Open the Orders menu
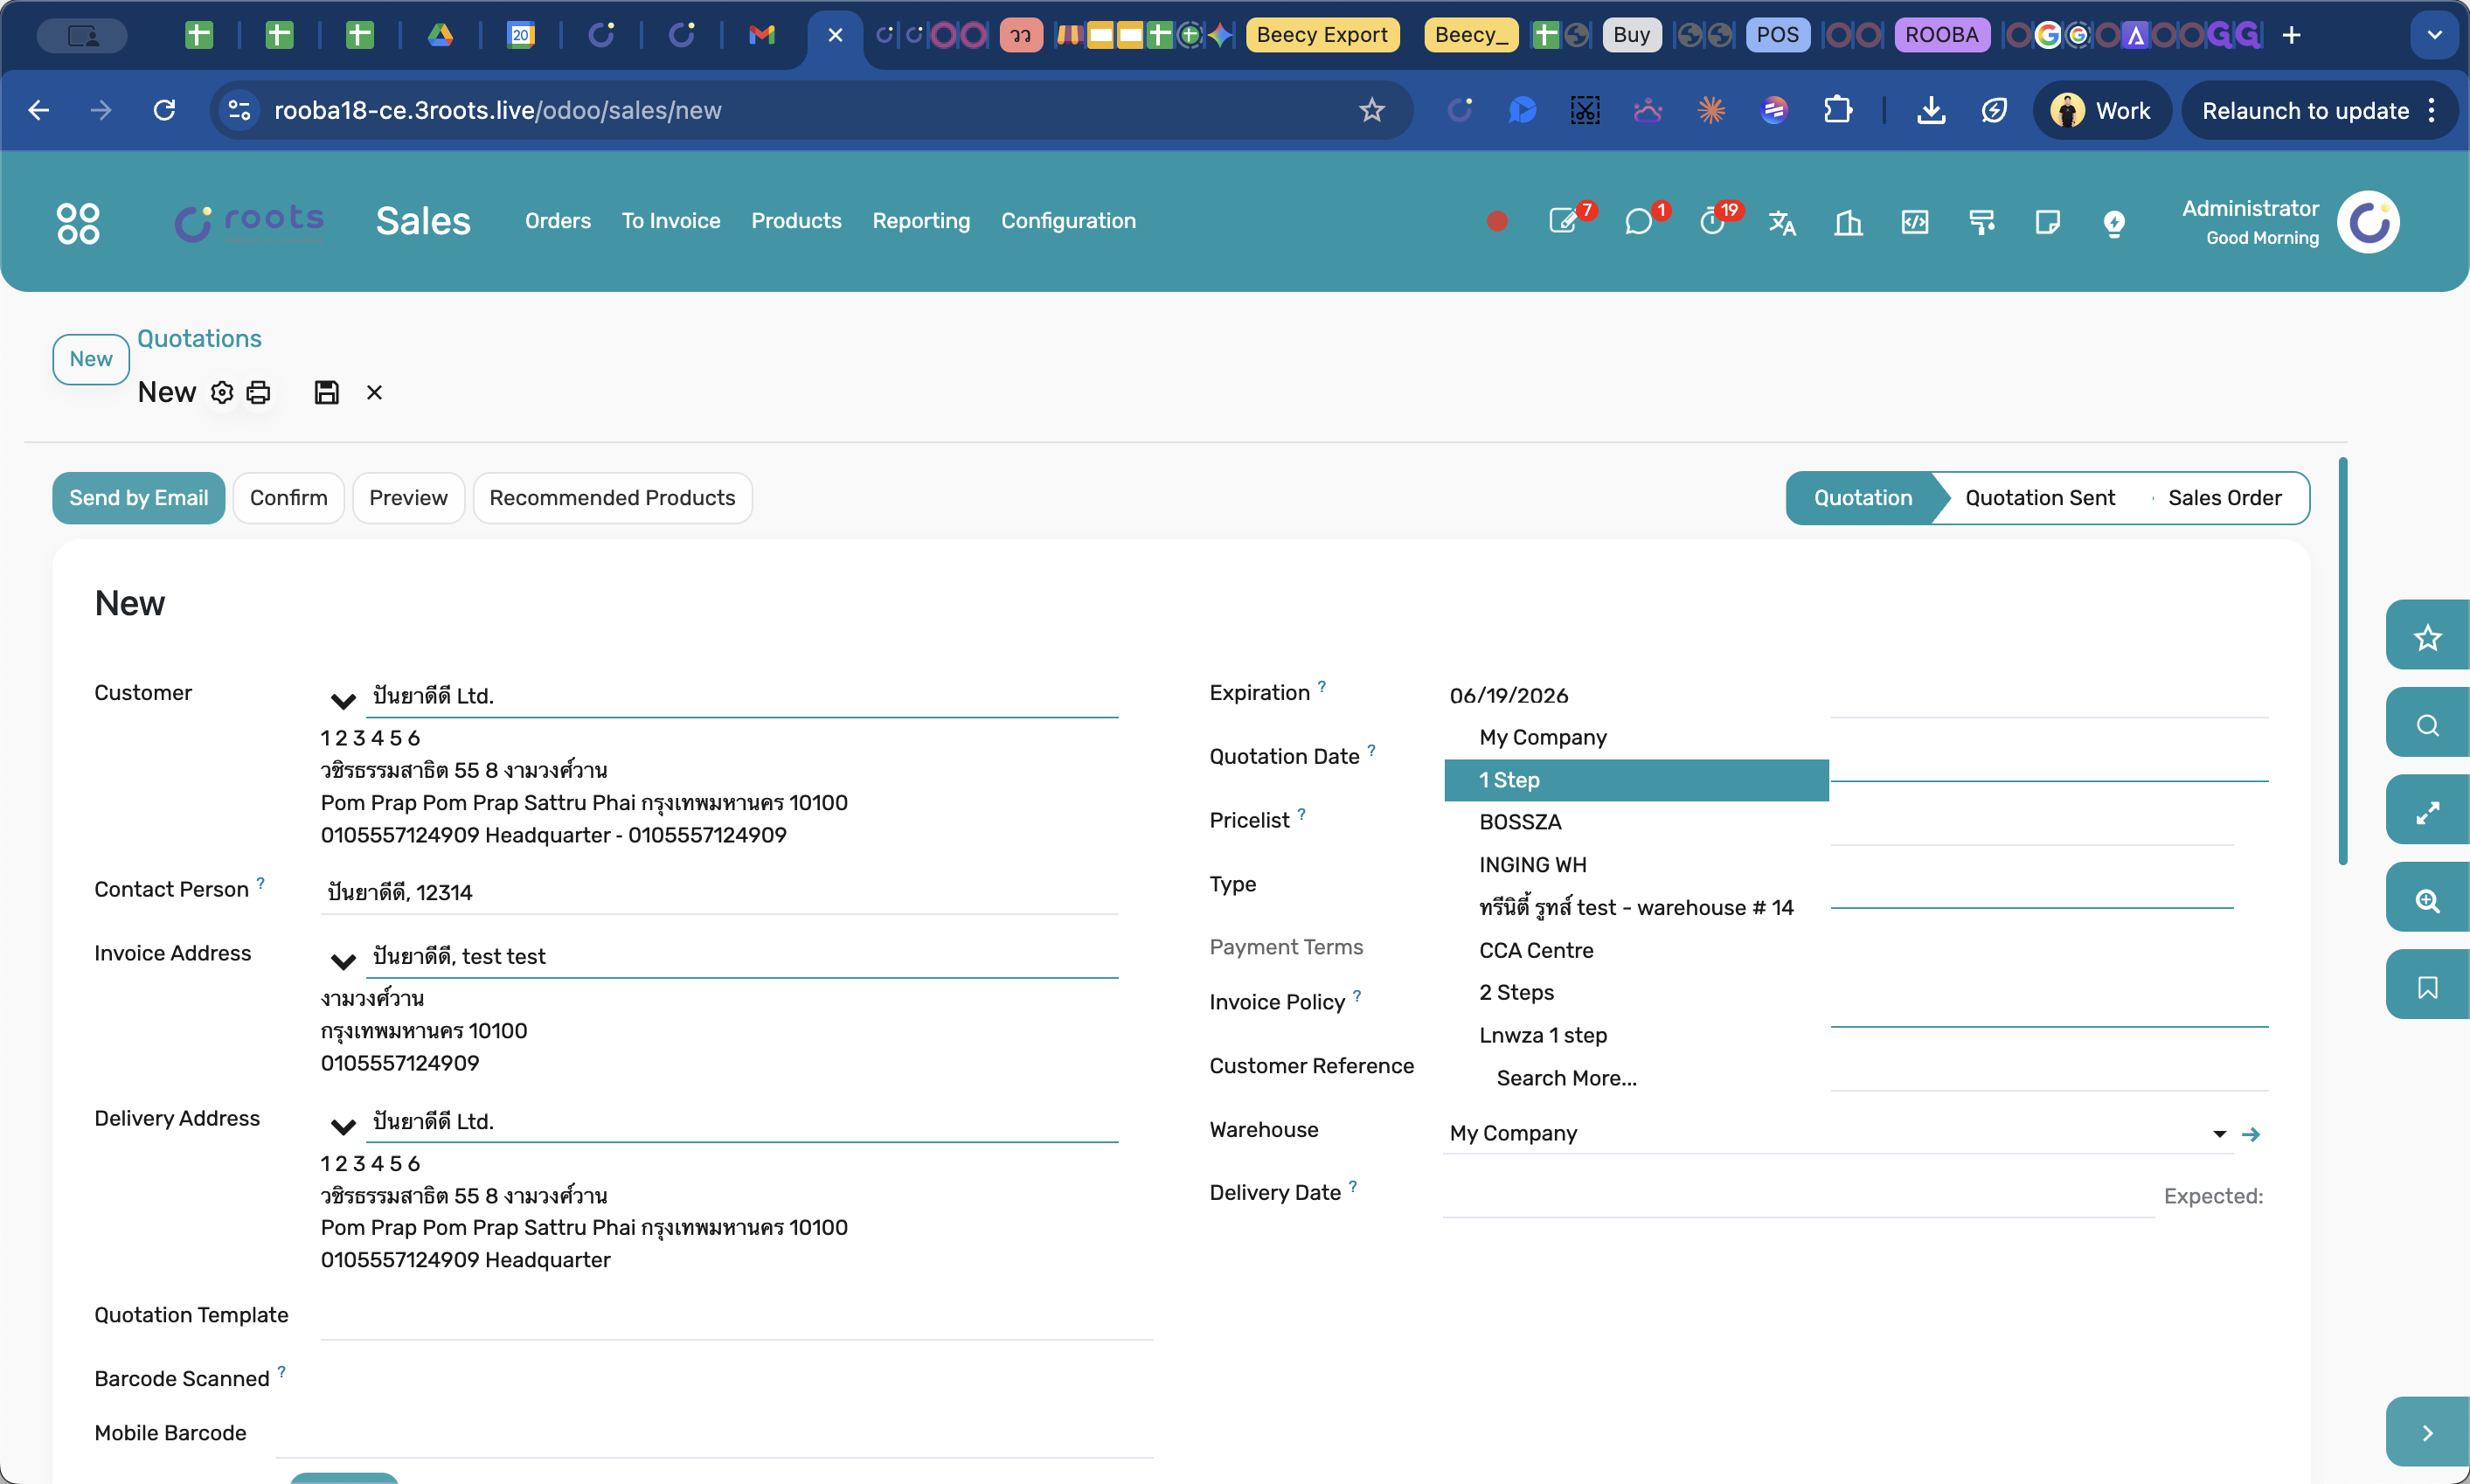Viewport: 2470px width, 1484px height. pos(558,221)
